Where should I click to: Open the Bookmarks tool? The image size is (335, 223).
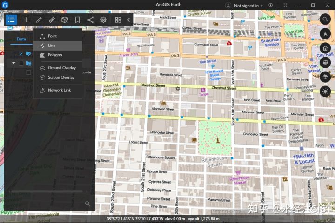click(x=78, y=20)
